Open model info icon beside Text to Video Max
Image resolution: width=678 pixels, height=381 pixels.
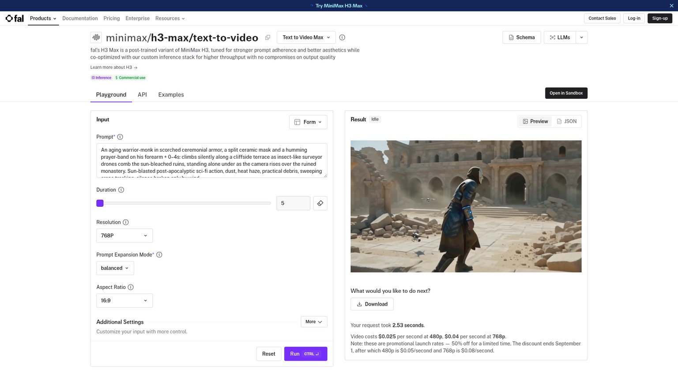342,37
